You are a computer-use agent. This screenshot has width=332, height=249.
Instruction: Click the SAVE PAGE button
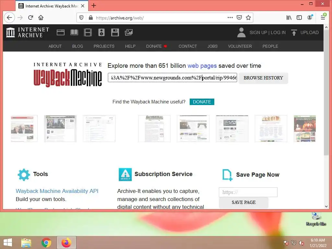coord(244,202)
